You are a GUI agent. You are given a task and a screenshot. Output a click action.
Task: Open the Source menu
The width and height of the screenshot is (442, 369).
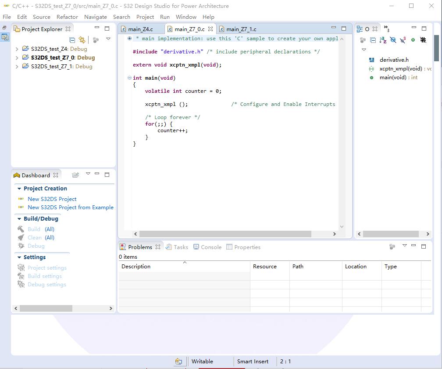tap(41, 17)
